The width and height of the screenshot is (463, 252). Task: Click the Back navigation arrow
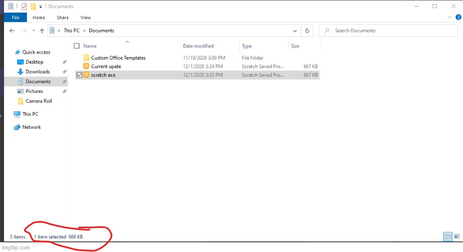tap(13, 31)
